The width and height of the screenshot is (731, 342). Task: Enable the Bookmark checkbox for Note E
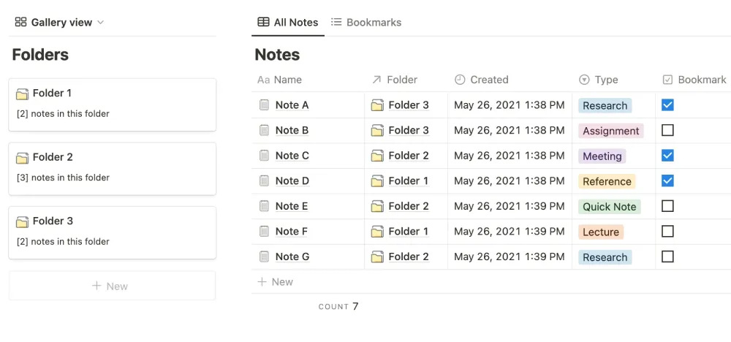667,206
